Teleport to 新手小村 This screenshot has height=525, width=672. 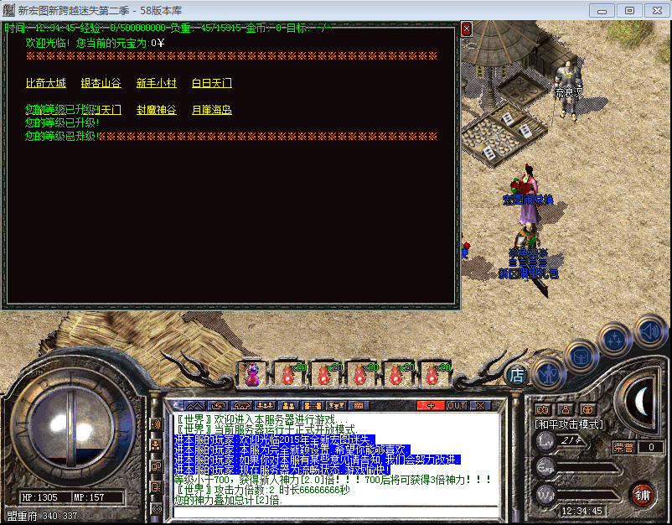(x=157, y=83)
